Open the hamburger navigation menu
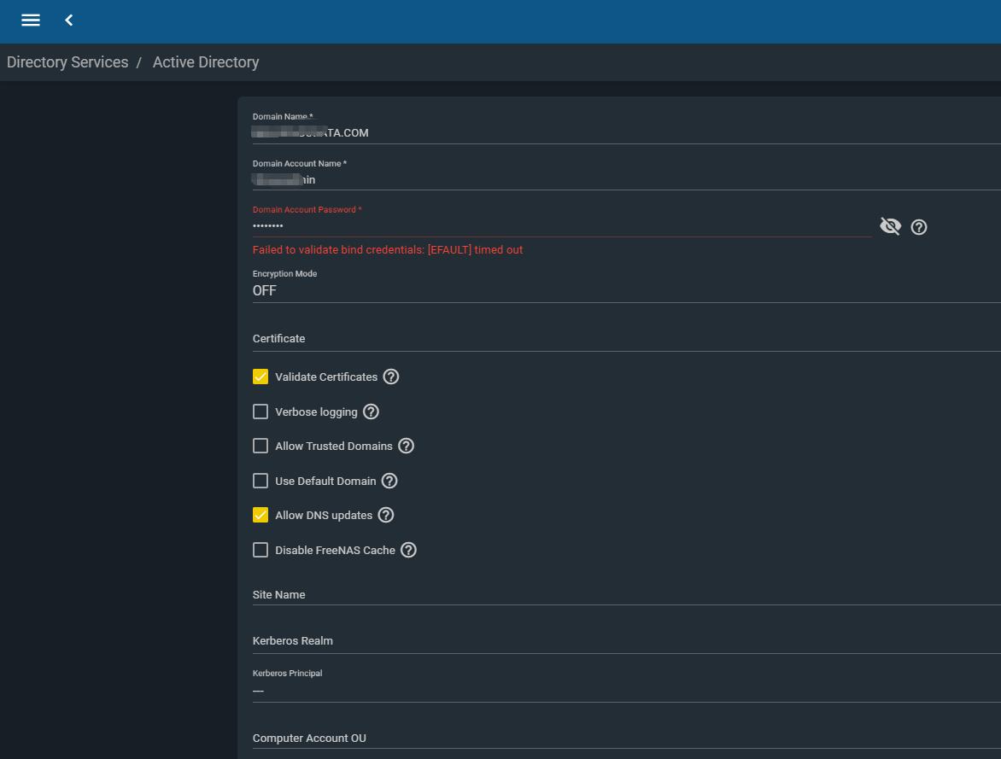The width and height of the screenshot is (1001, 759). (31, 20)
